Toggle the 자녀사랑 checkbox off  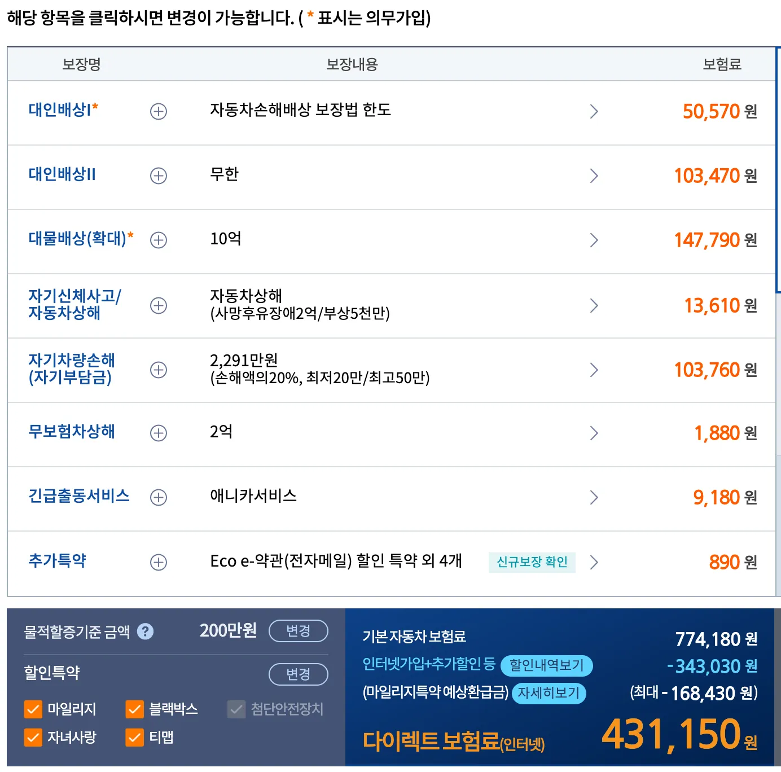(x=33, y=737)
